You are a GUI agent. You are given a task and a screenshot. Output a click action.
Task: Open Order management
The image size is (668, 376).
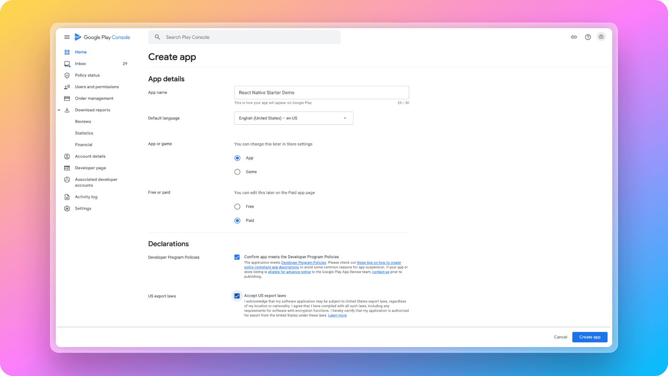94,98
